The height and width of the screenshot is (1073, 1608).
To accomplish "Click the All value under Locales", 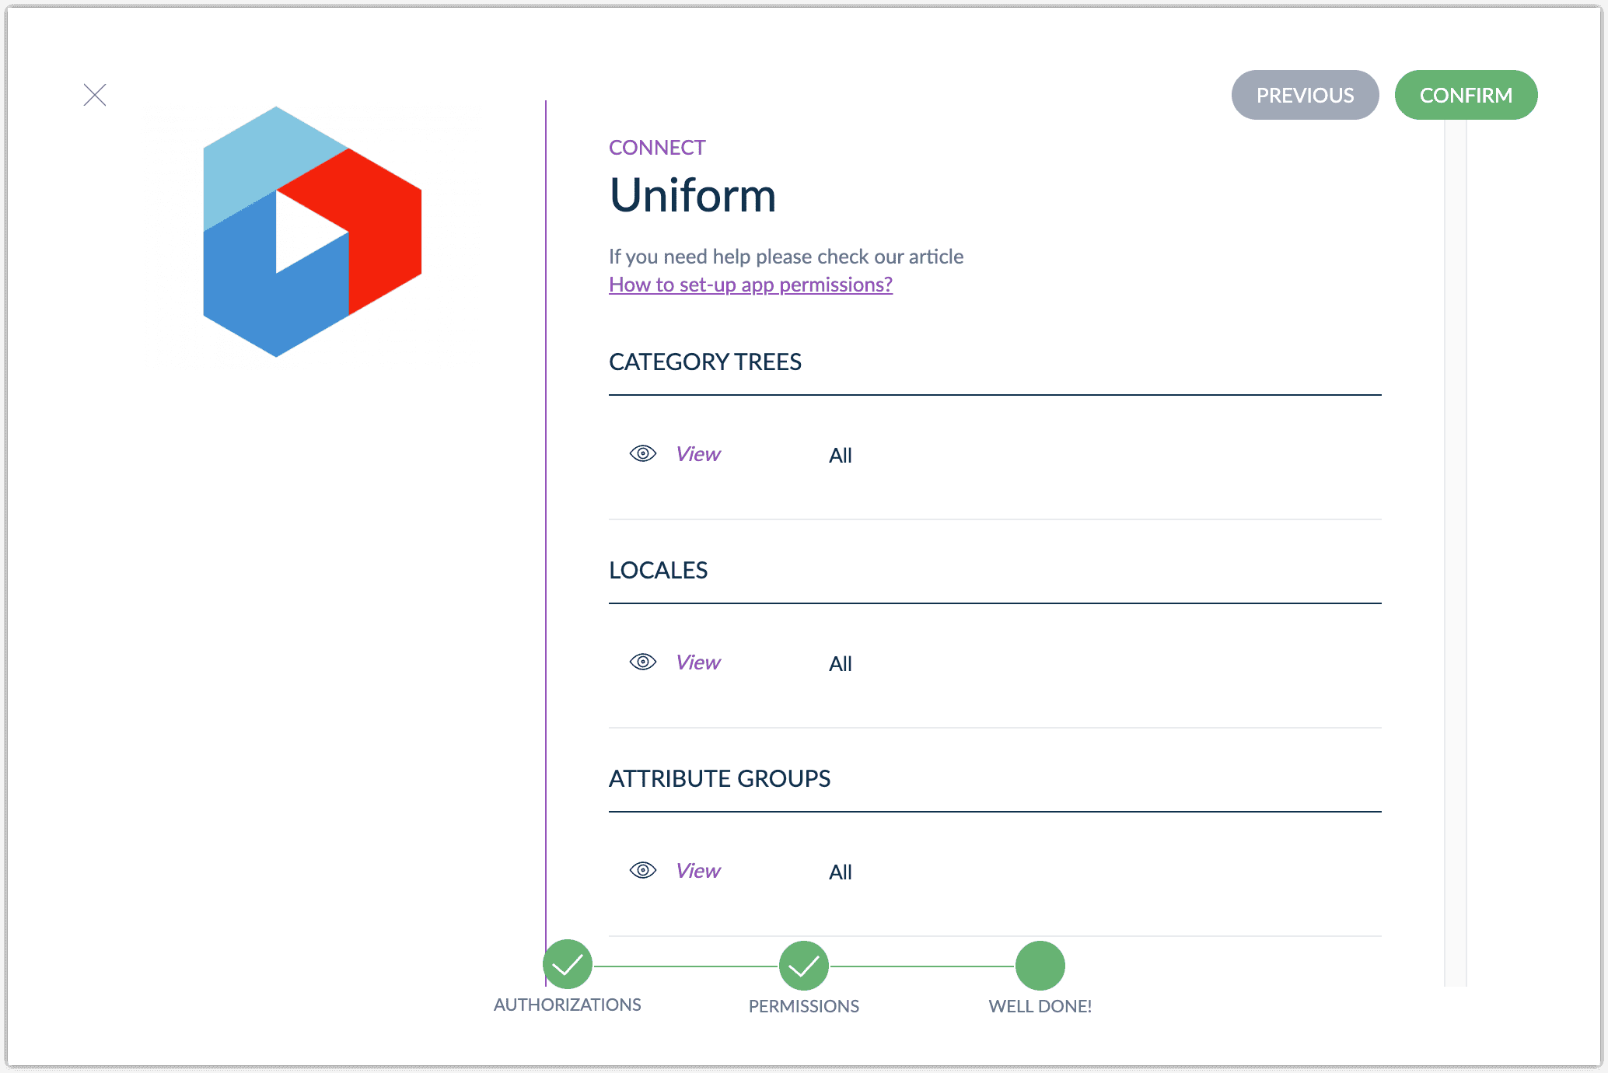I will point(838,662).
